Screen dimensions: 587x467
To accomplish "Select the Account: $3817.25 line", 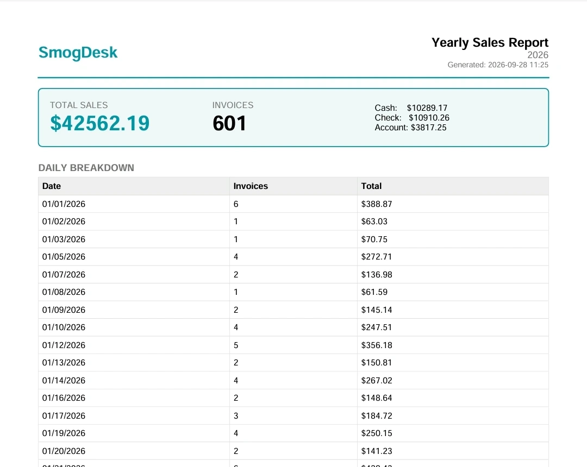I will click(411, 127).
